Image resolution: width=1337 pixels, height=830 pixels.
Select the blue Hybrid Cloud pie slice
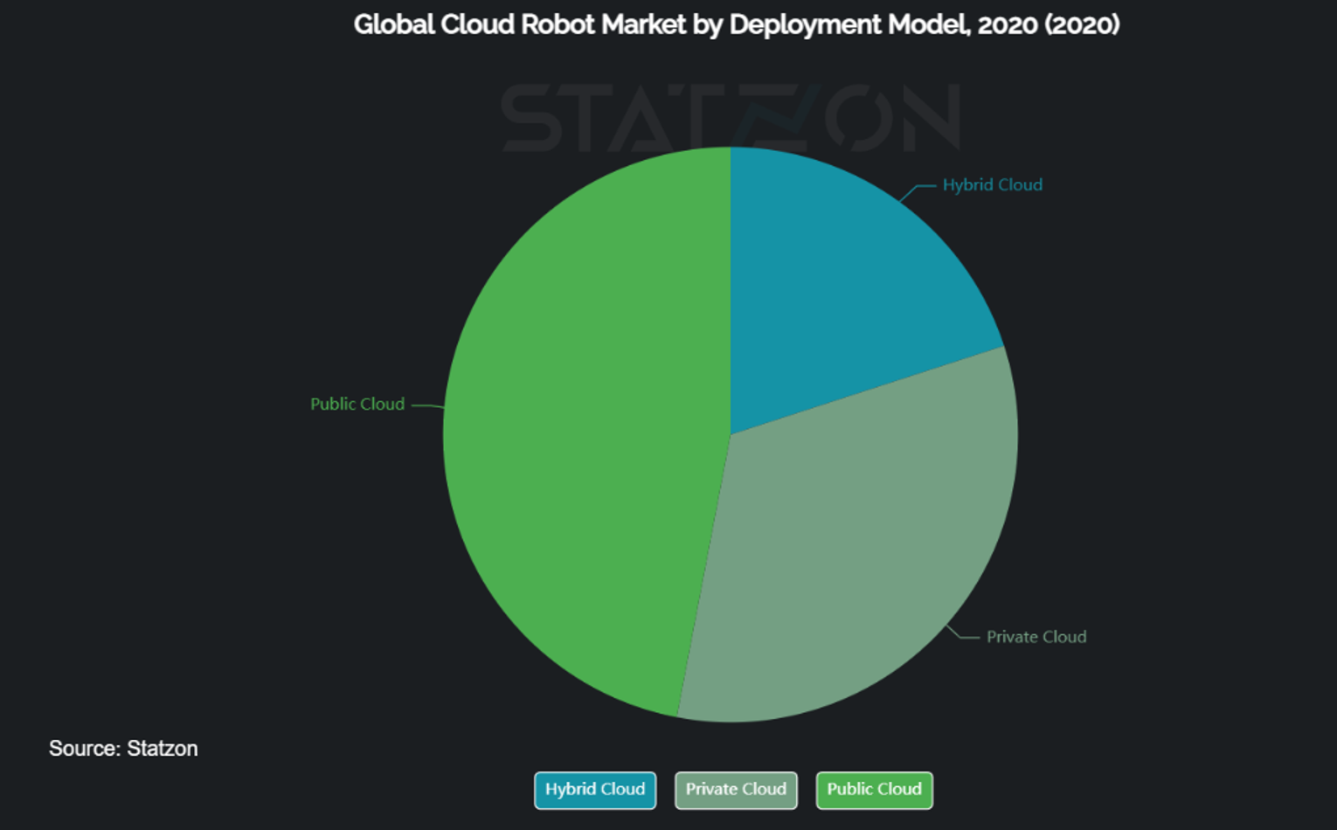pos(839,288)
